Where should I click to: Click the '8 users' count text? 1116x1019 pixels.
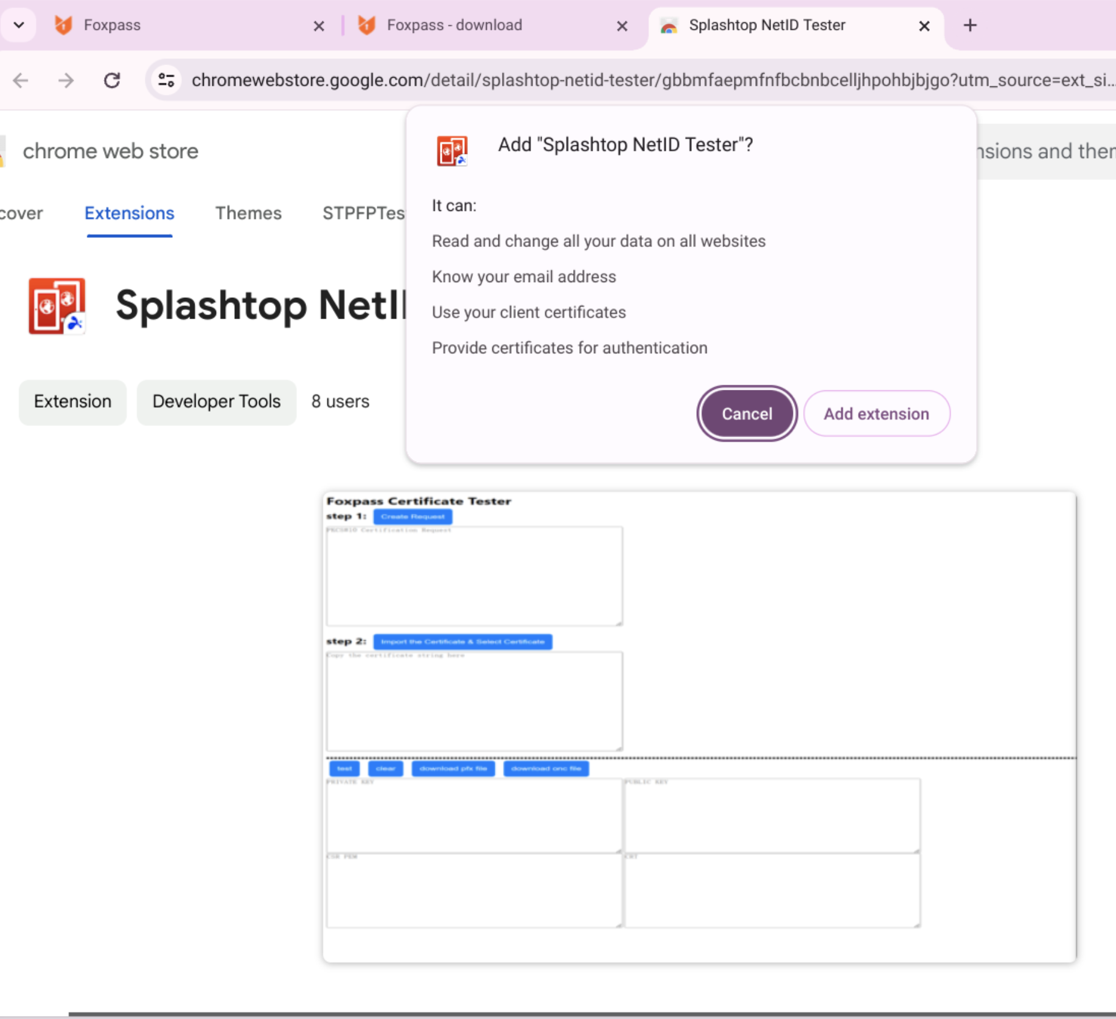tap(340, 402)
